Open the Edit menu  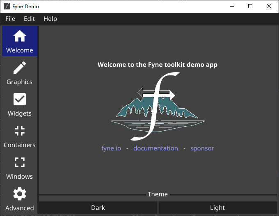[30, 19]
